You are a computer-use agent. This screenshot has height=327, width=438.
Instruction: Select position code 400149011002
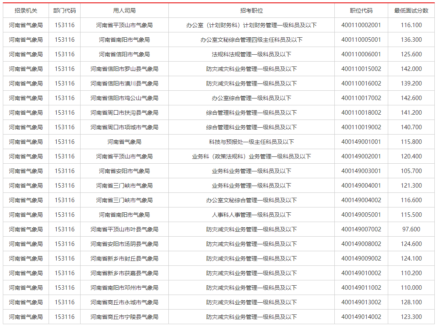point(361,288)
